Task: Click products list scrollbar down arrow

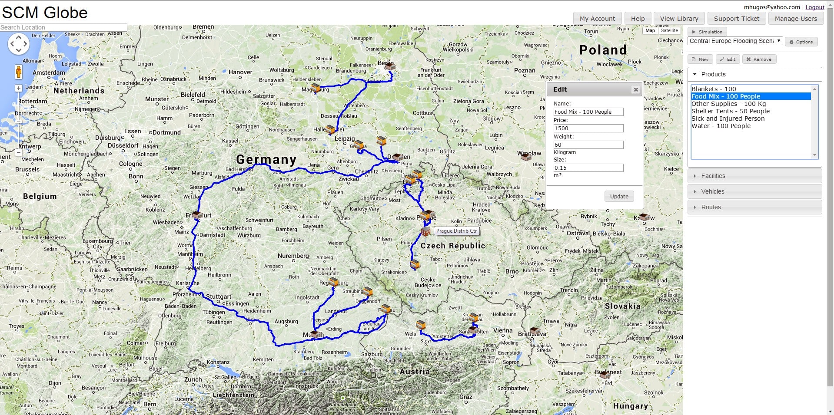Action: pyautogui.click(x=815, y=155)
